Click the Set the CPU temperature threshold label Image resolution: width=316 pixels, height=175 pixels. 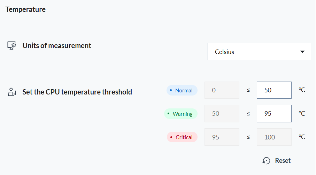tap(77, 92)
